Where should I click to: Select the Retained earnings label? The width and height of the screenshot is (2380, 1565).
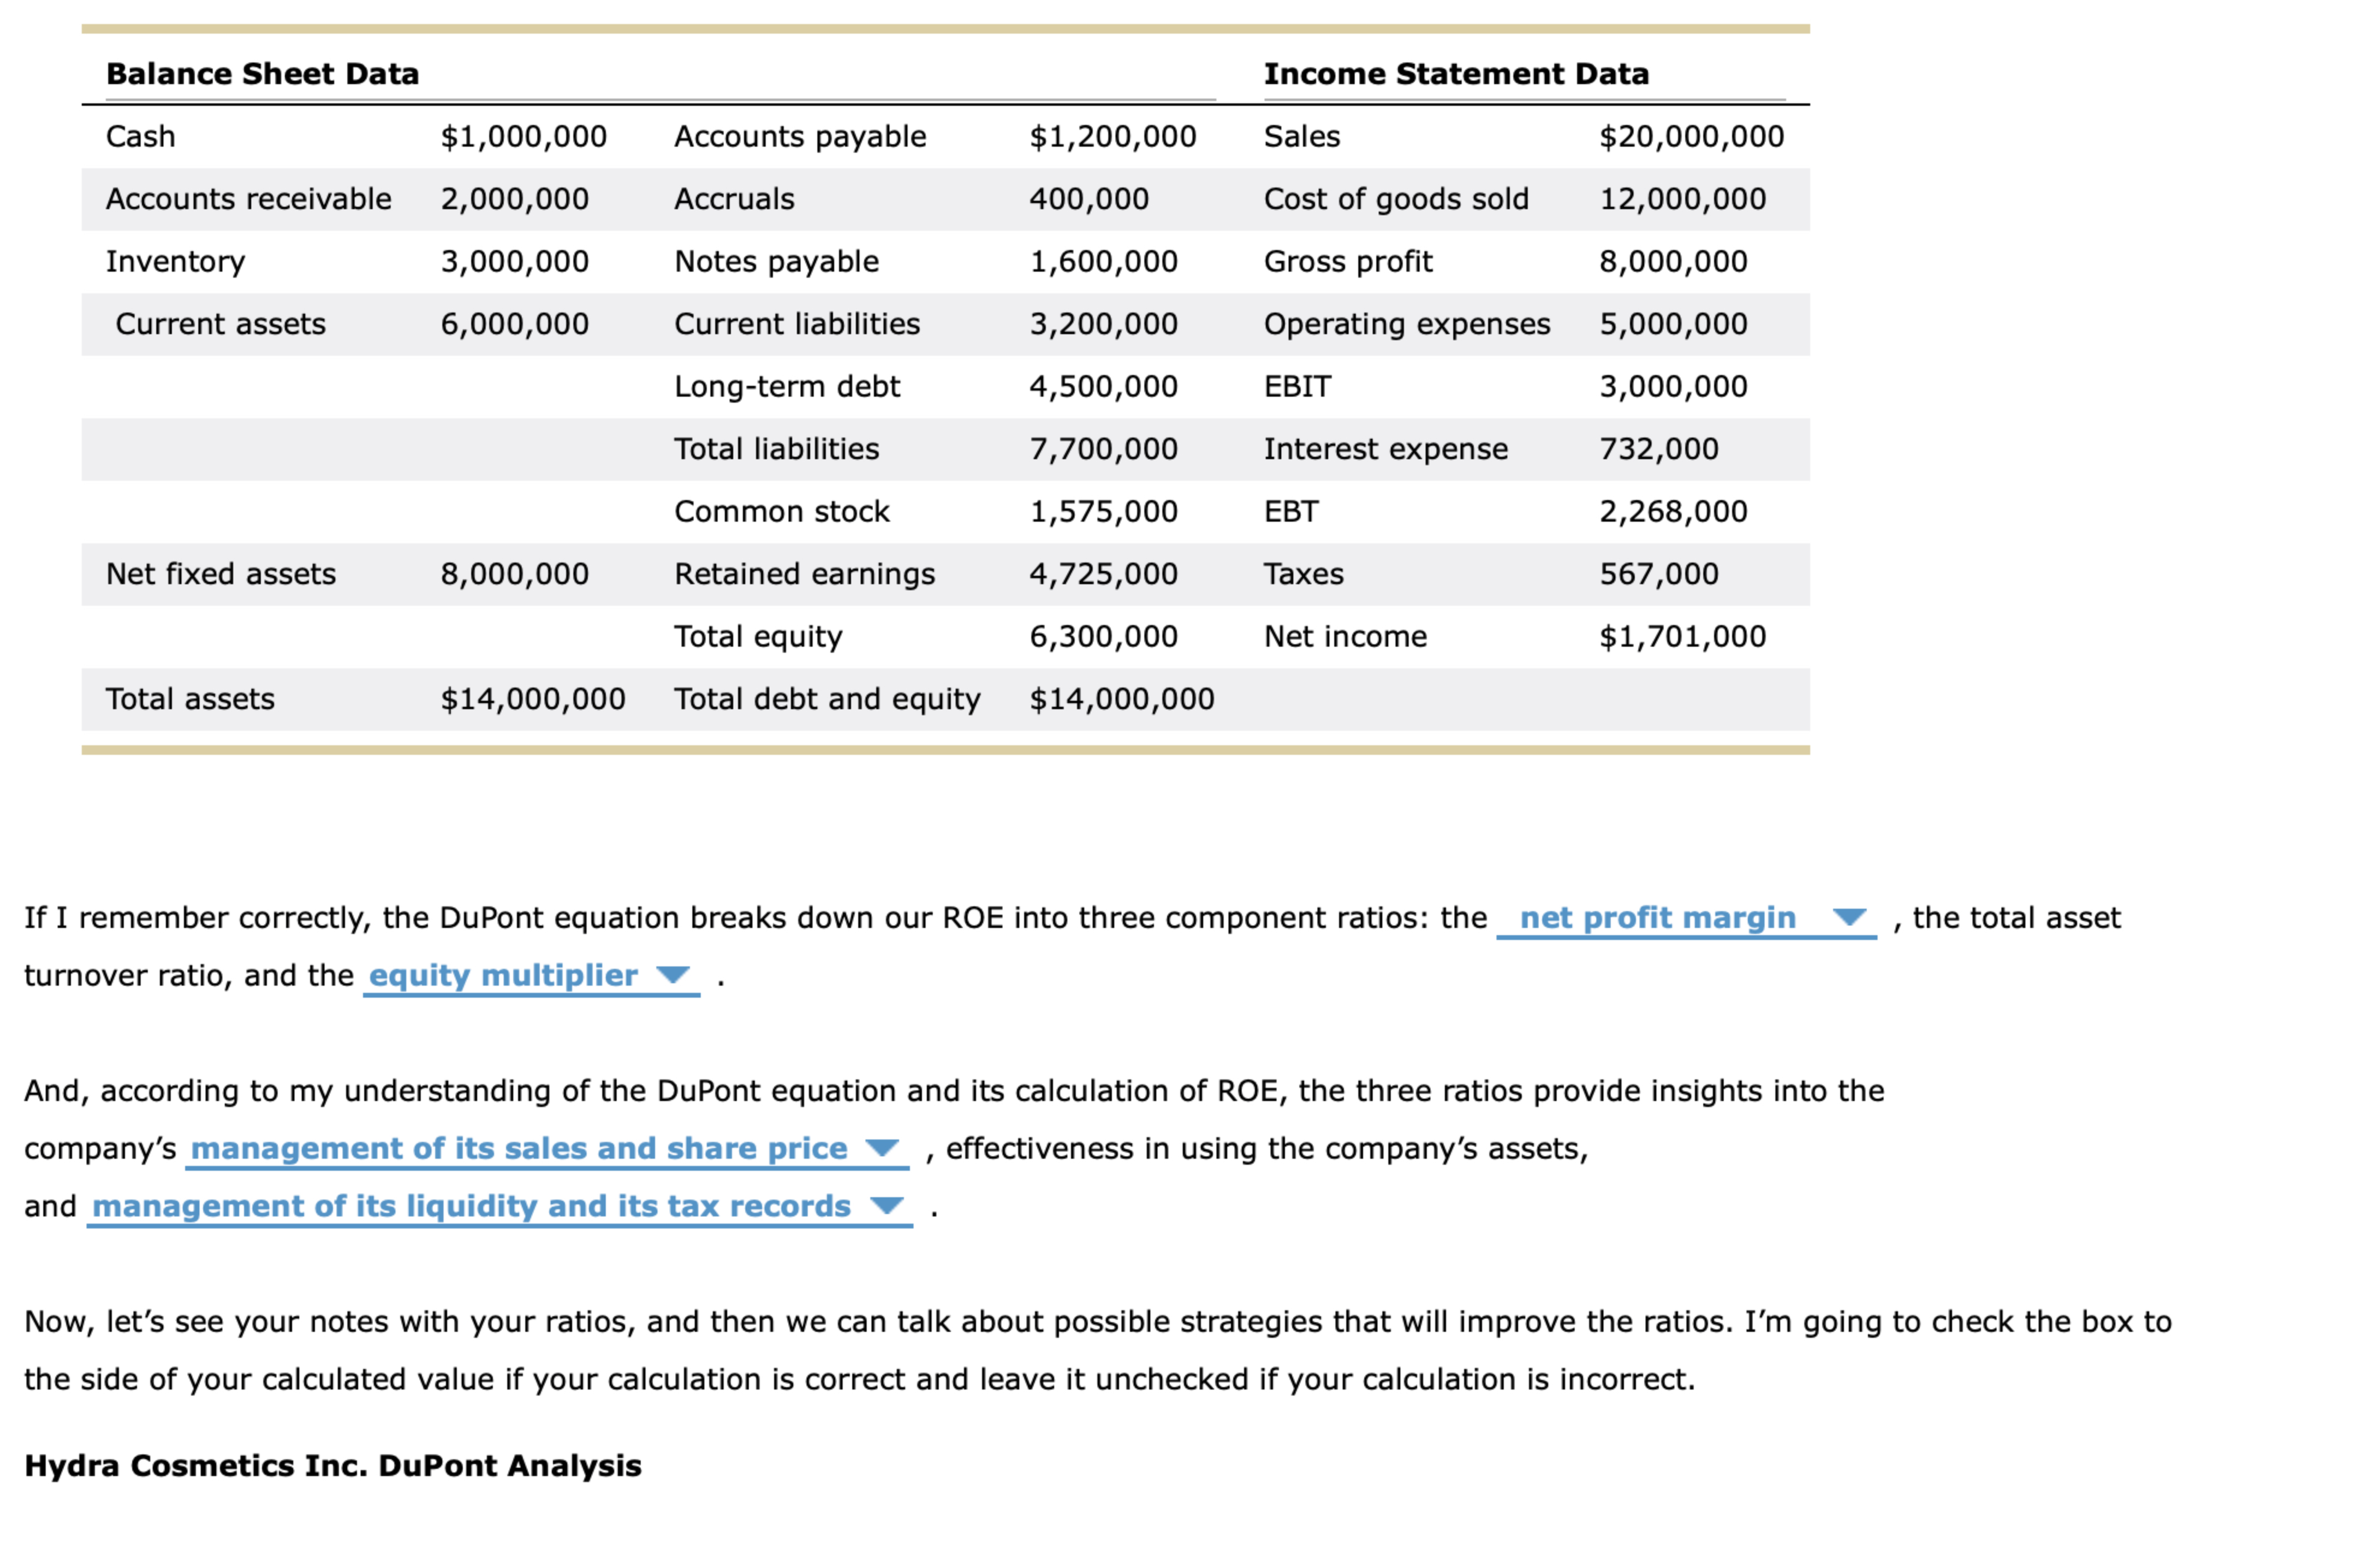(804, 574)
